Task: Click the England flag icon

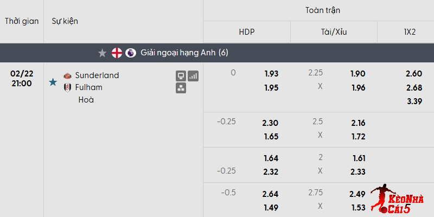Action: (x=117, y=53)
